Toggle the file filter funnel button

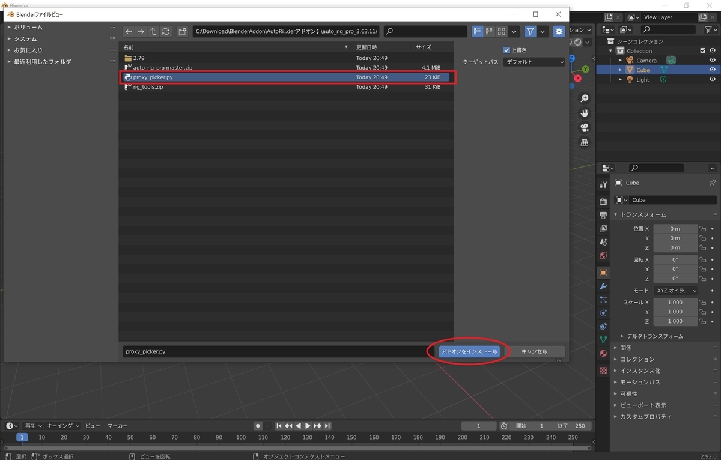pyautogui.click(x=530, y=31)
